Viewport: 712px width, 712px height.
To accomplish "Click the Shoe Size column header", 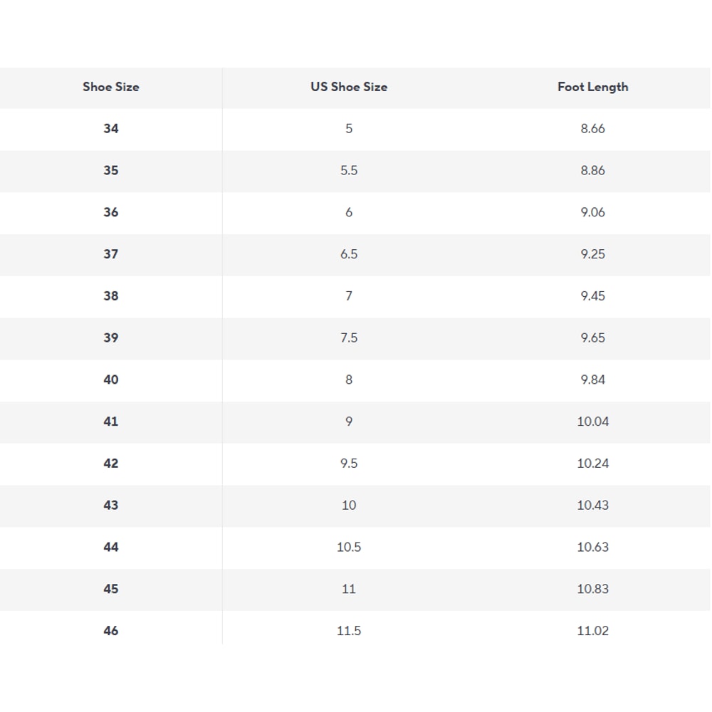I will pyautogui.click(x=111, y=87).
